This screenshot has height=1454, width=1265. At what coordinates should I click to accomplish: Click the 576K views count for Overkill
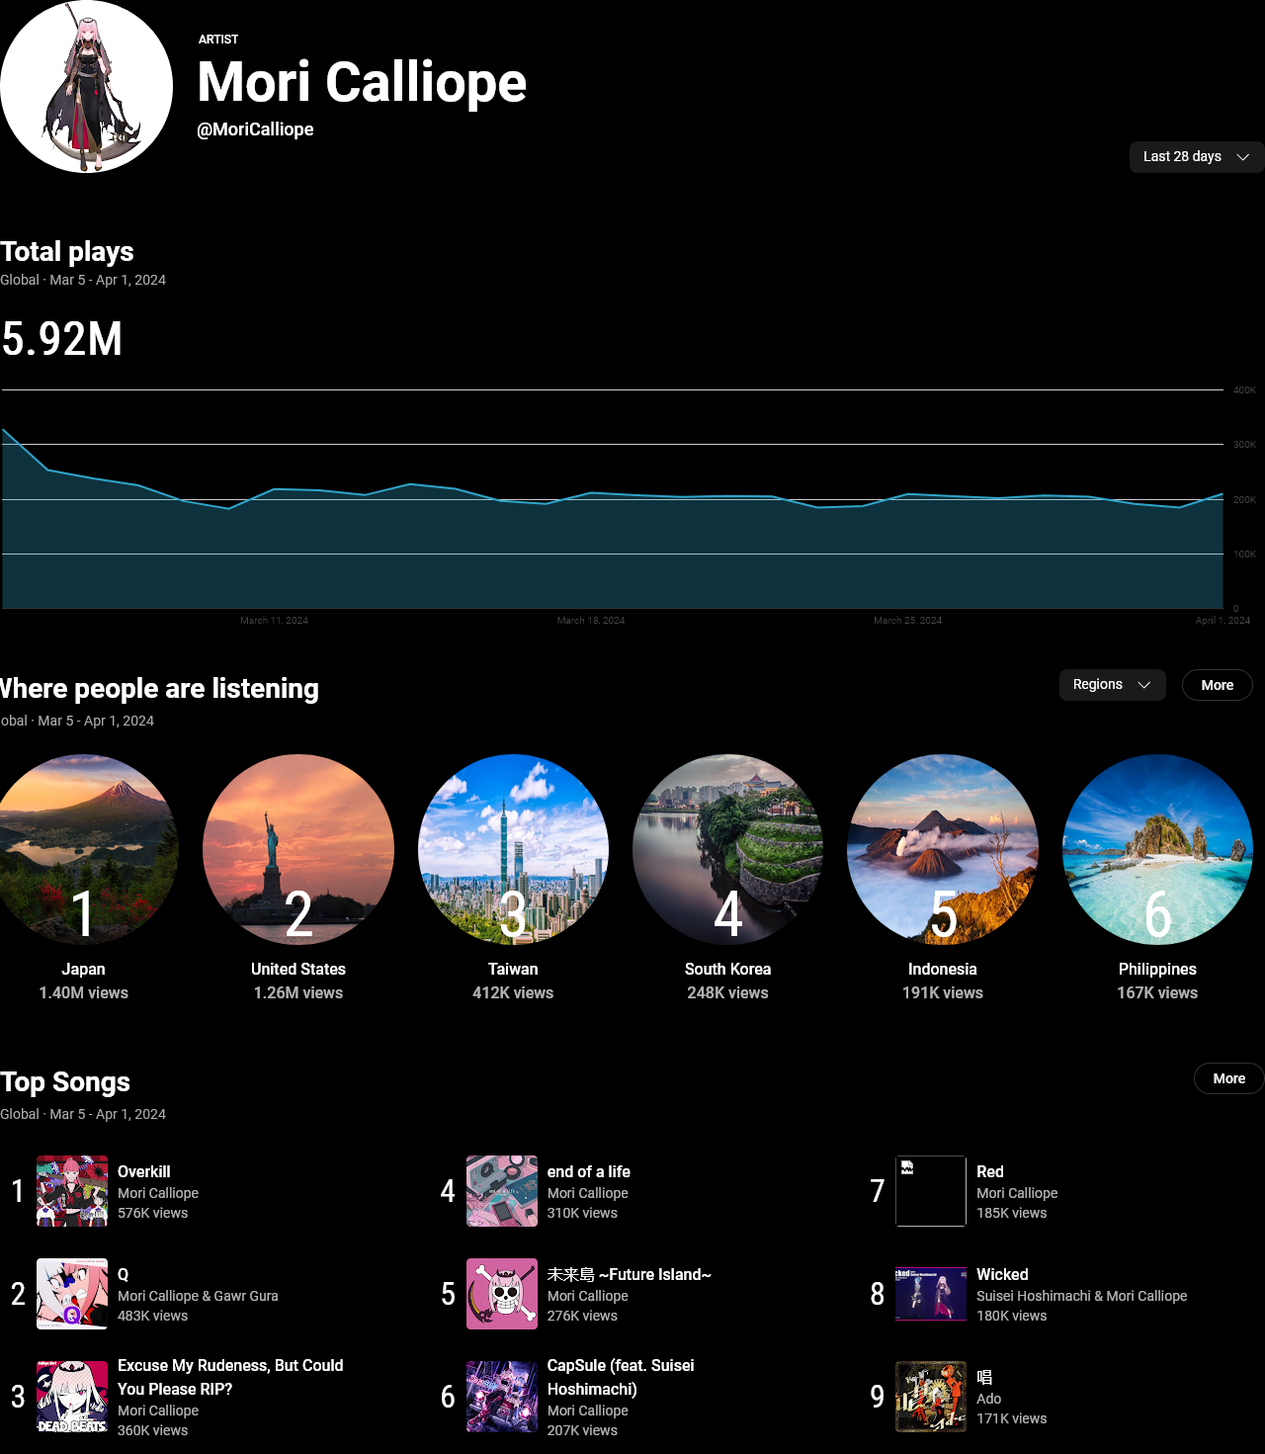pyautogui.click(x=152, y=1213)
